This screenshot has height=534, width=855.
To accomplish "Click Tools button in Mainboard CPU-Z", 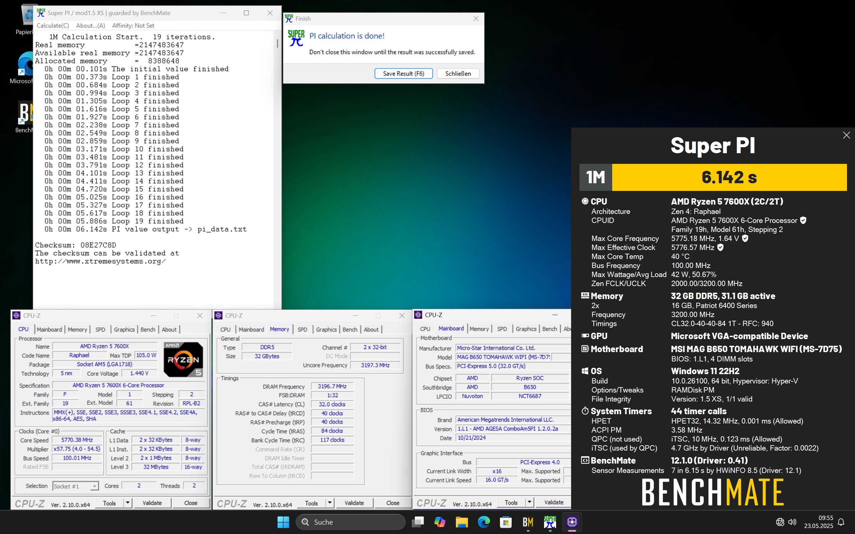I will (511, 502).
